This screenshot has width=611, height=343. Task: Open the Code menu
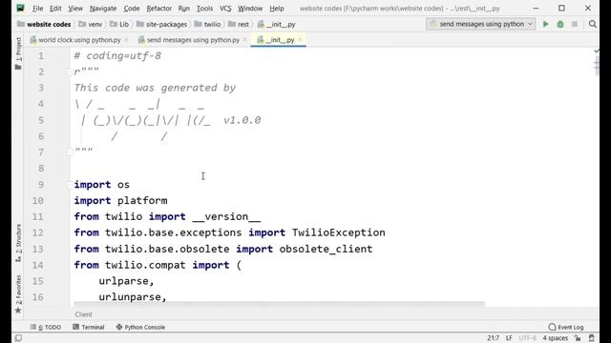(x=132, y=9)
